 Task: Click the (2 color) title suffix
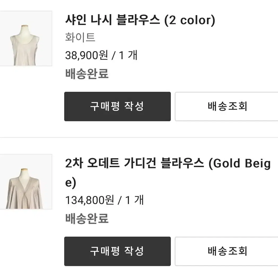pos(190,20)
